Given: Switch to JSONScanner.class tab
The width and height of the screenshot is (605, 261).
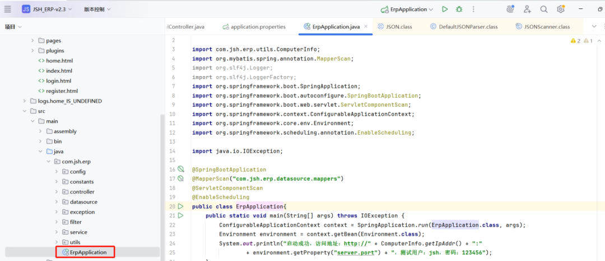Looking at the screenshot, I should (x=542, y=27).
